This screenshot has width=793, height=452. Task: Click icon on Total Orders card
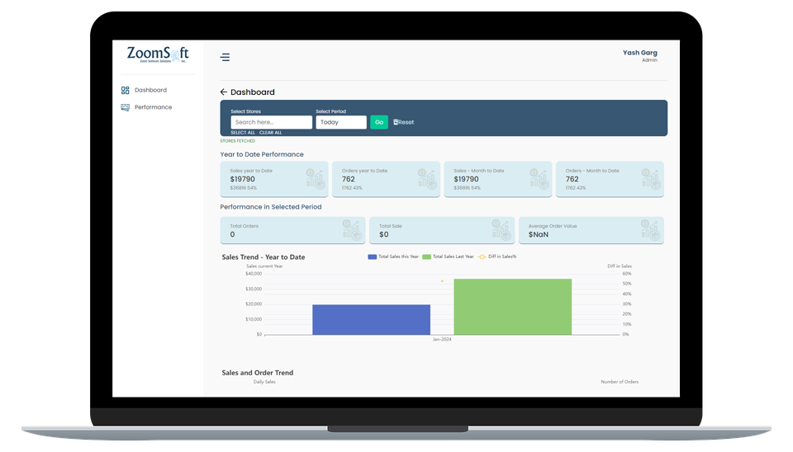pyautogui.click(x=352, y=230)
